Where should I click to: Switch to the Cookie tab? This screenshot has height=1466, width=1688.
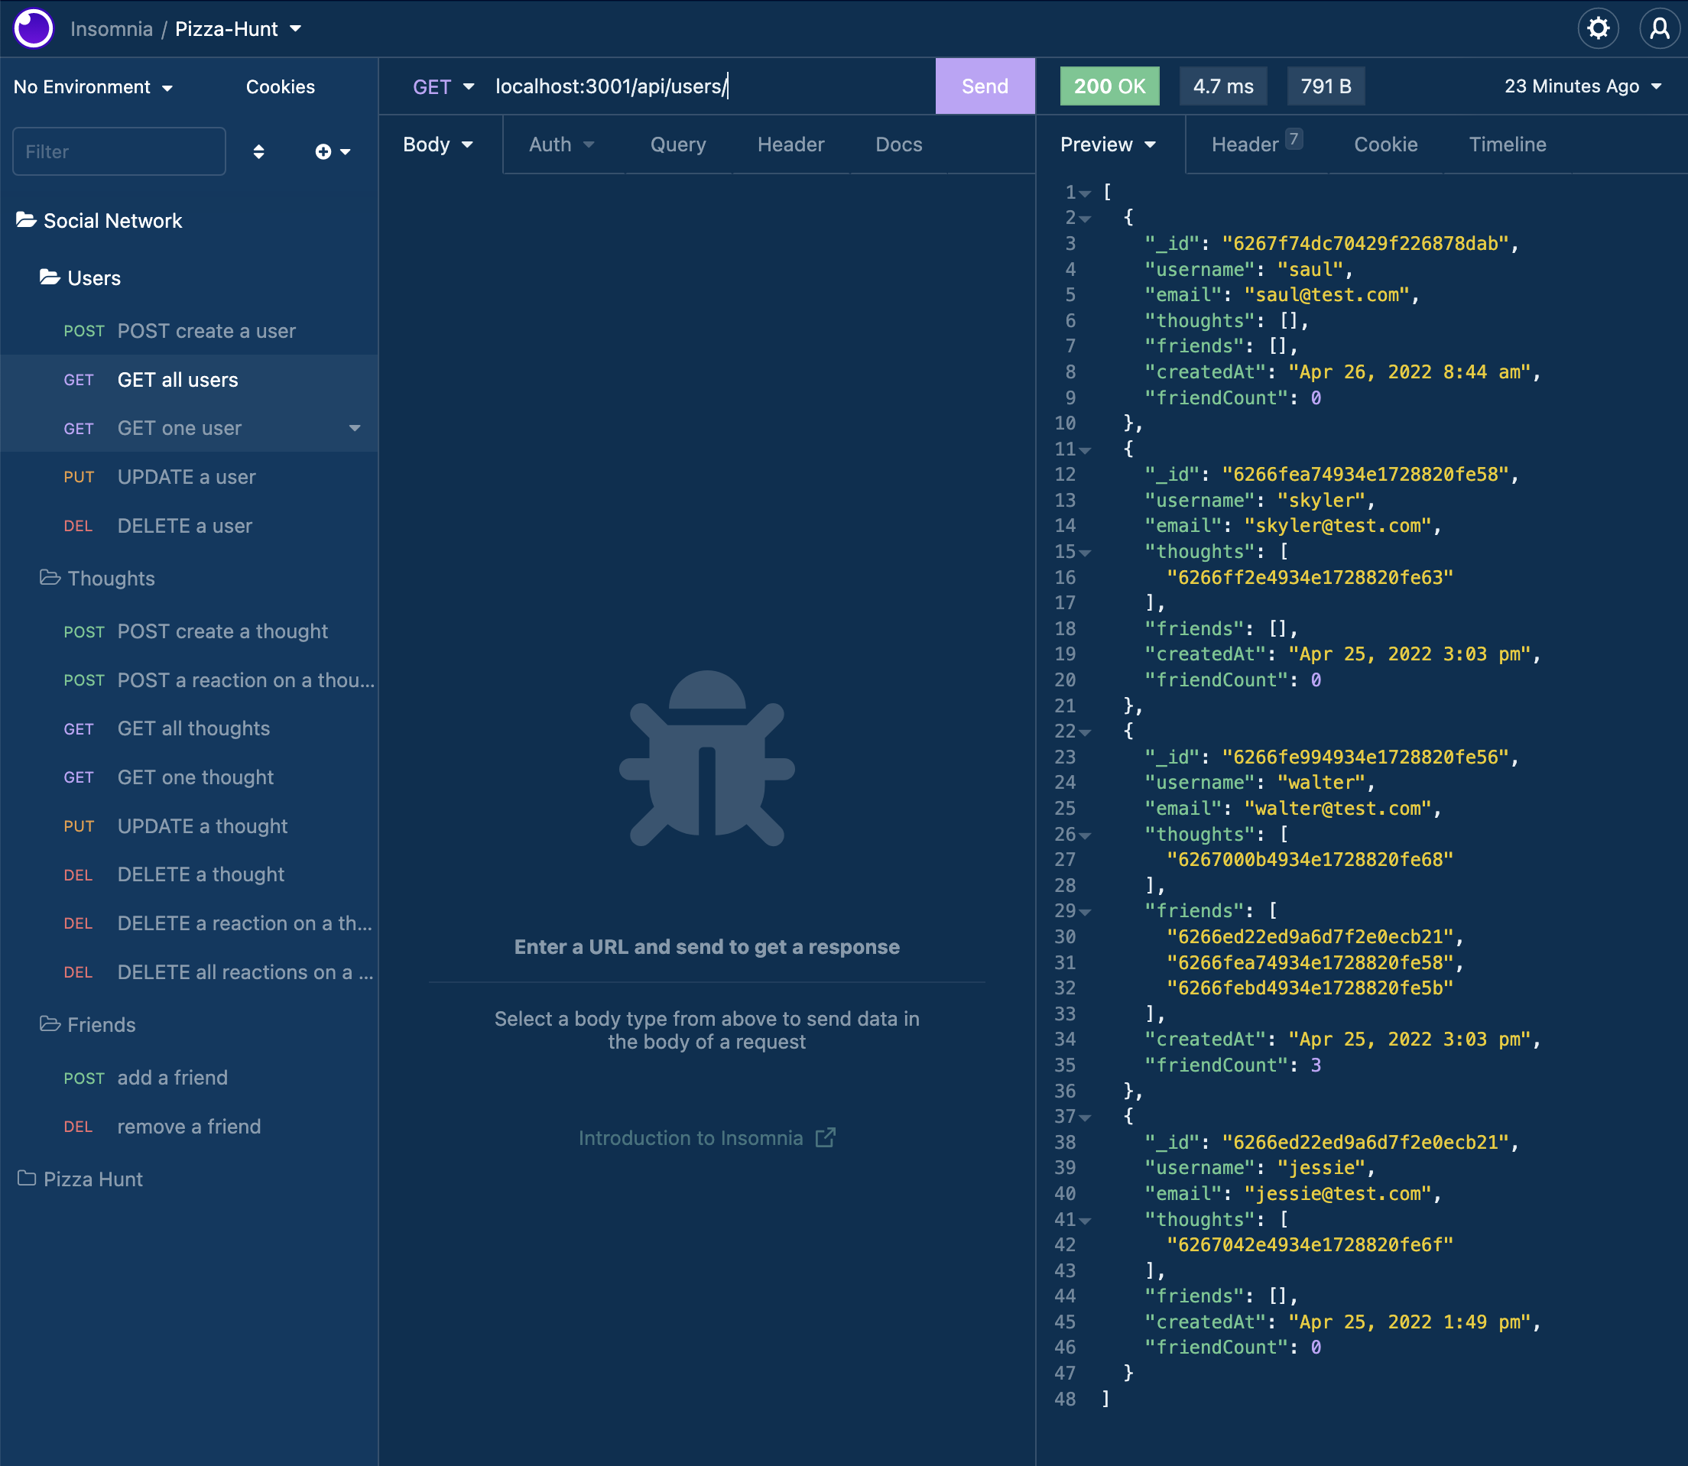pyautogui.click(x=1385, y=144)
